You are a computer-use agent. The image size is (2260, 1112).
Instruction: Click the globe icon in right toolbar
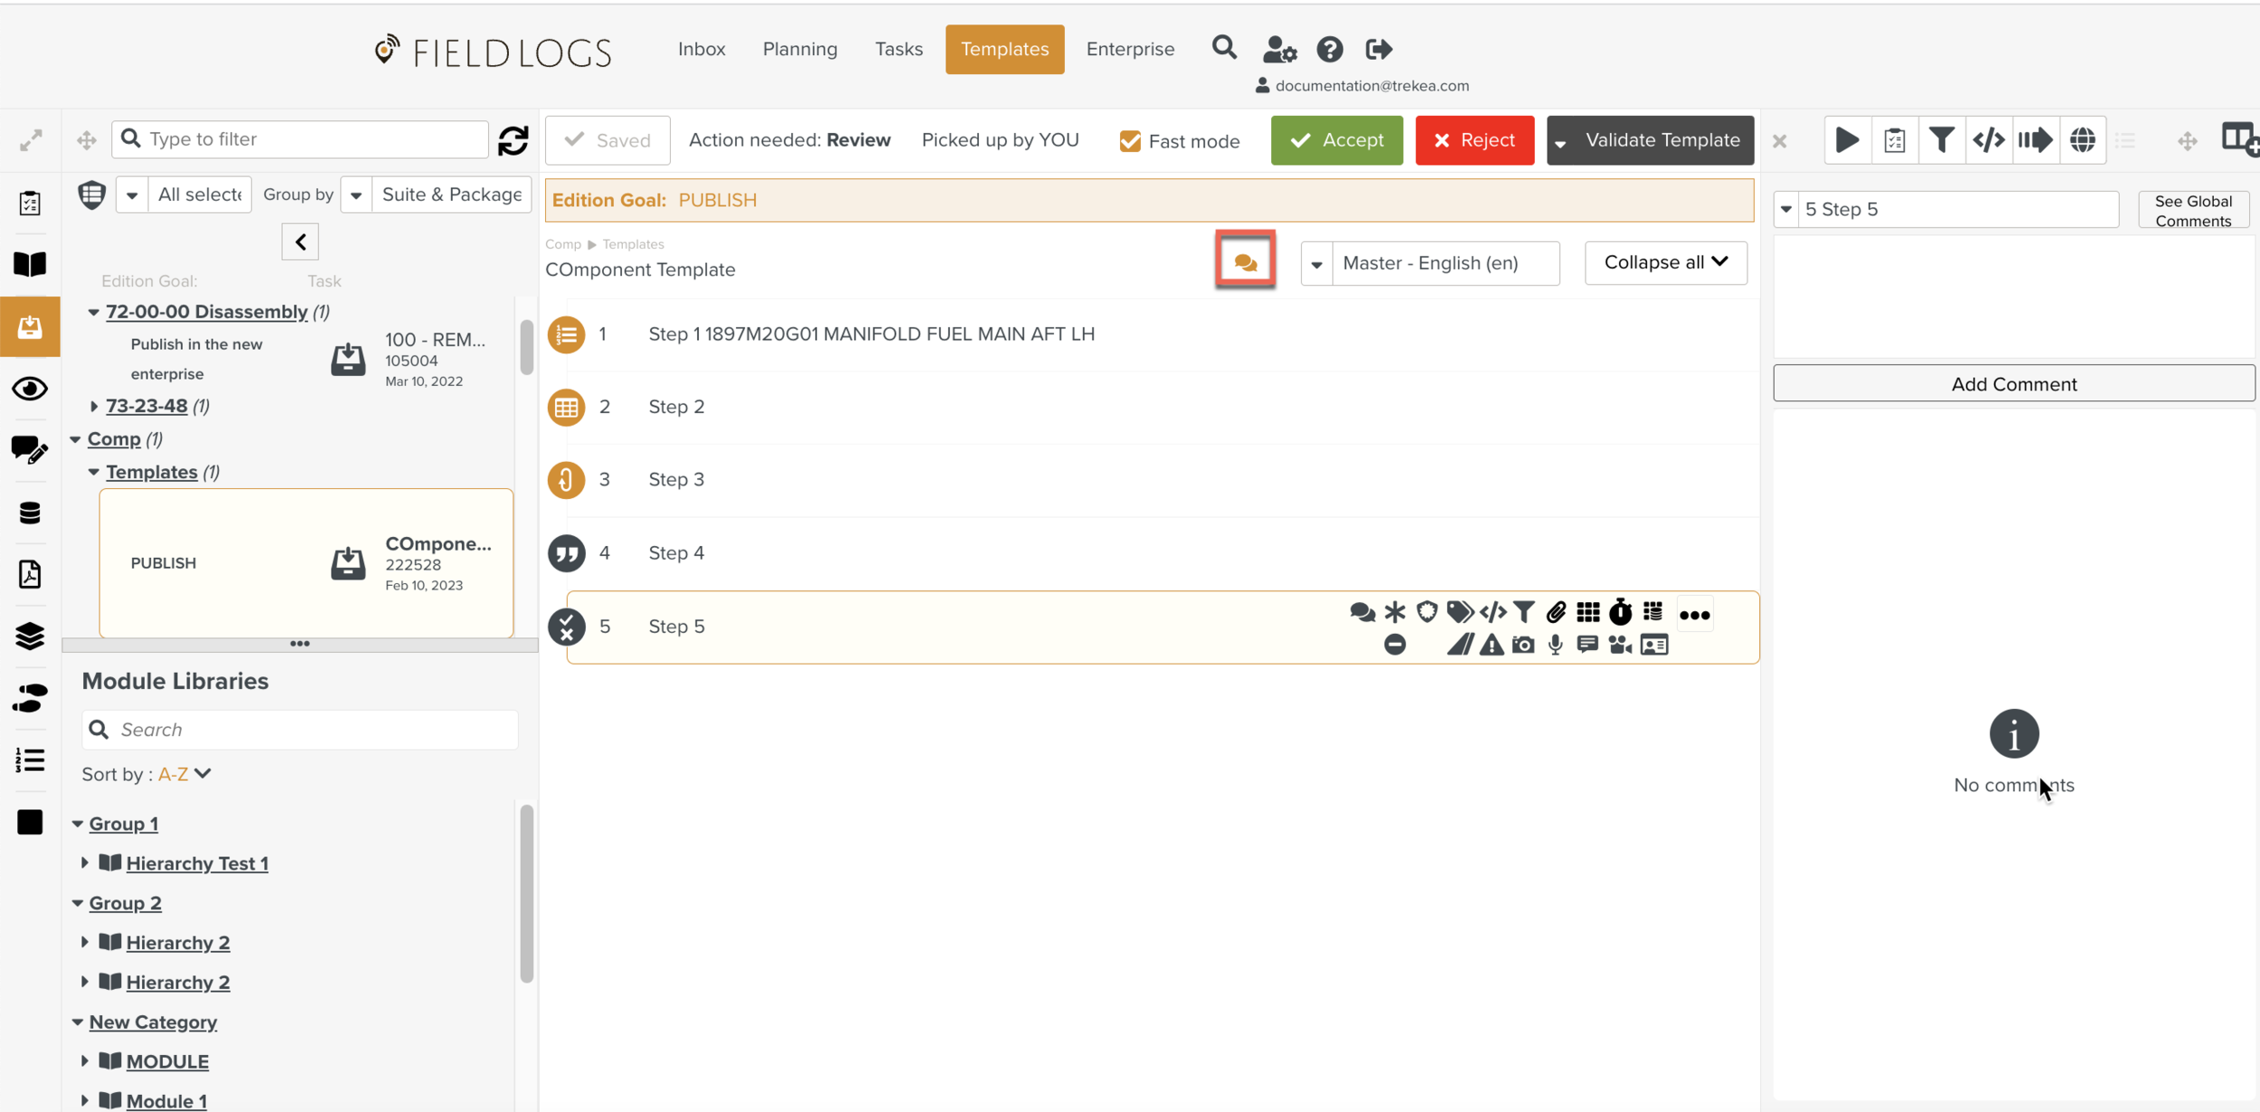tap(2082, 140)
